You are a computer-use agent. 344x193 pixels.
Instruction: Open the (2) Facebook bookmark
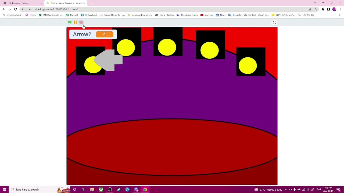click(x=89, y=15)
